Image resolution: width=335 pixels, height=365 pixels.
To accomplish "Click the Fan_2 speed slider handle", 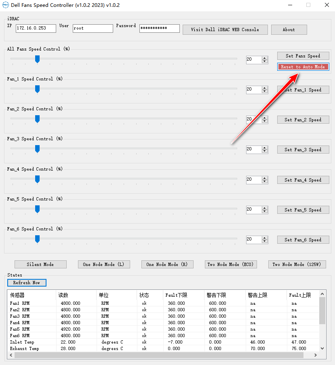I will click(37, 119).
